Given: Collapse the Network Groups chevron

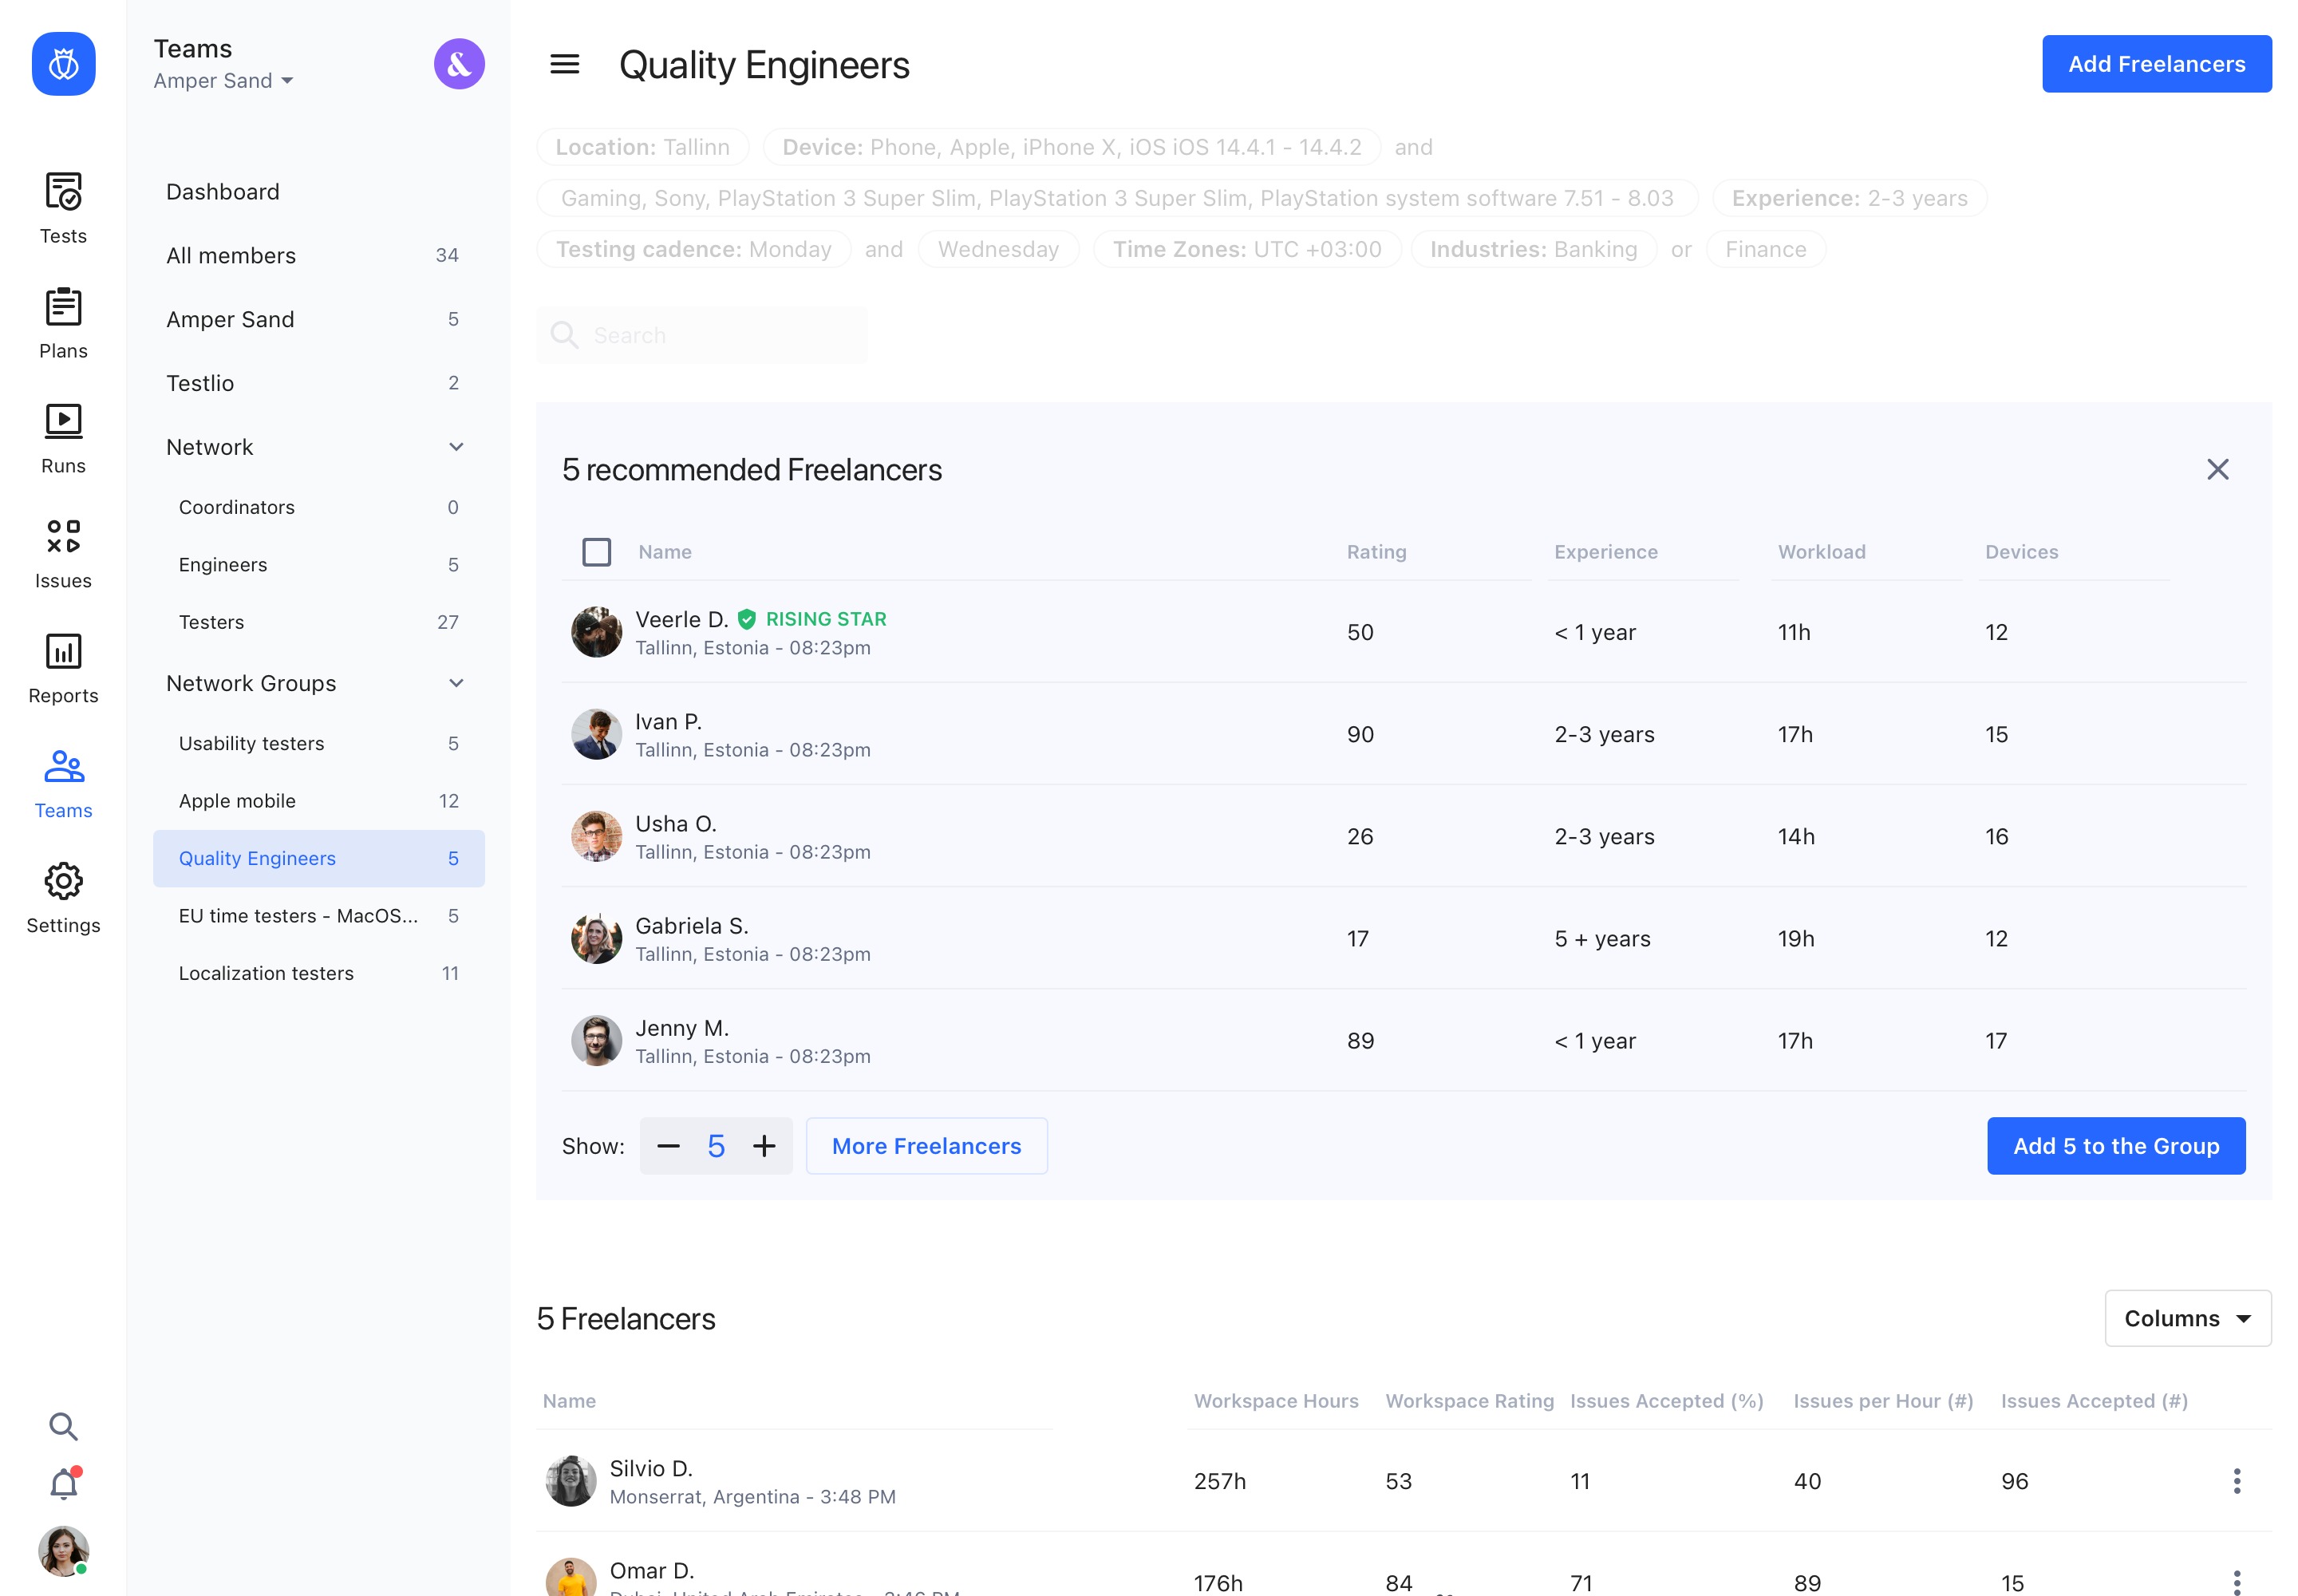Looking at the screenshot, I should point(456,683).
